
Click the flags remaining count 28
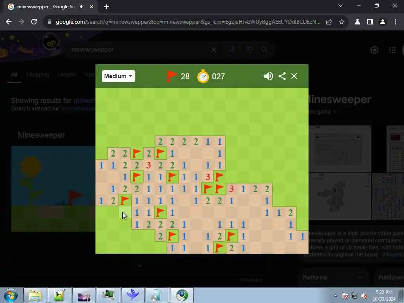tap(185, 77)
